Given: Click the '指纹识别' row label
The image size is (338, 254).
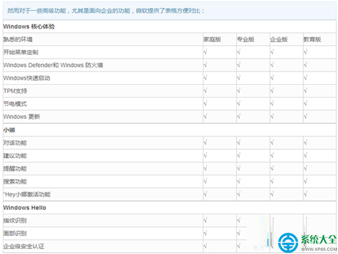Looking at the screenshot, I should point(15,221).
